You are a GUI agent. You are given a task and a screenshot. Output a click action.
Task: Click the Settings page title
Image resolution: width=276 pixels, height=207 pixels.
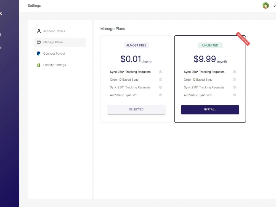(34, 6)
